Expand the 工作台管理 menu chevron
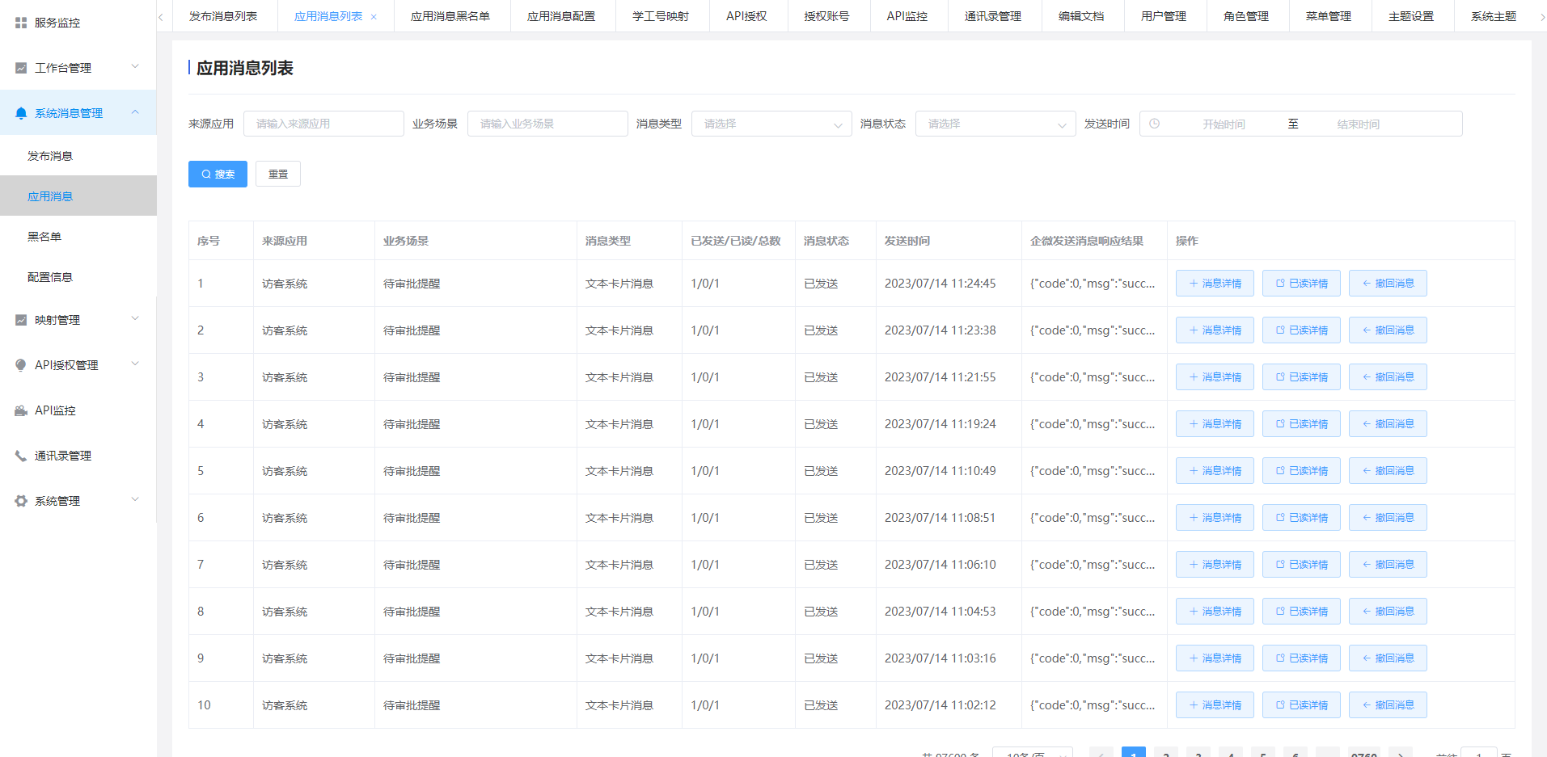Image resolution: width=1547 pixels, height=757 pixels. tap(135, 66)
